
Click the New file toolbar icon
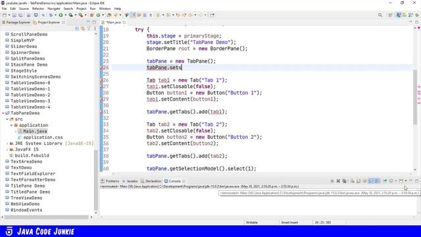coord(5,15)
